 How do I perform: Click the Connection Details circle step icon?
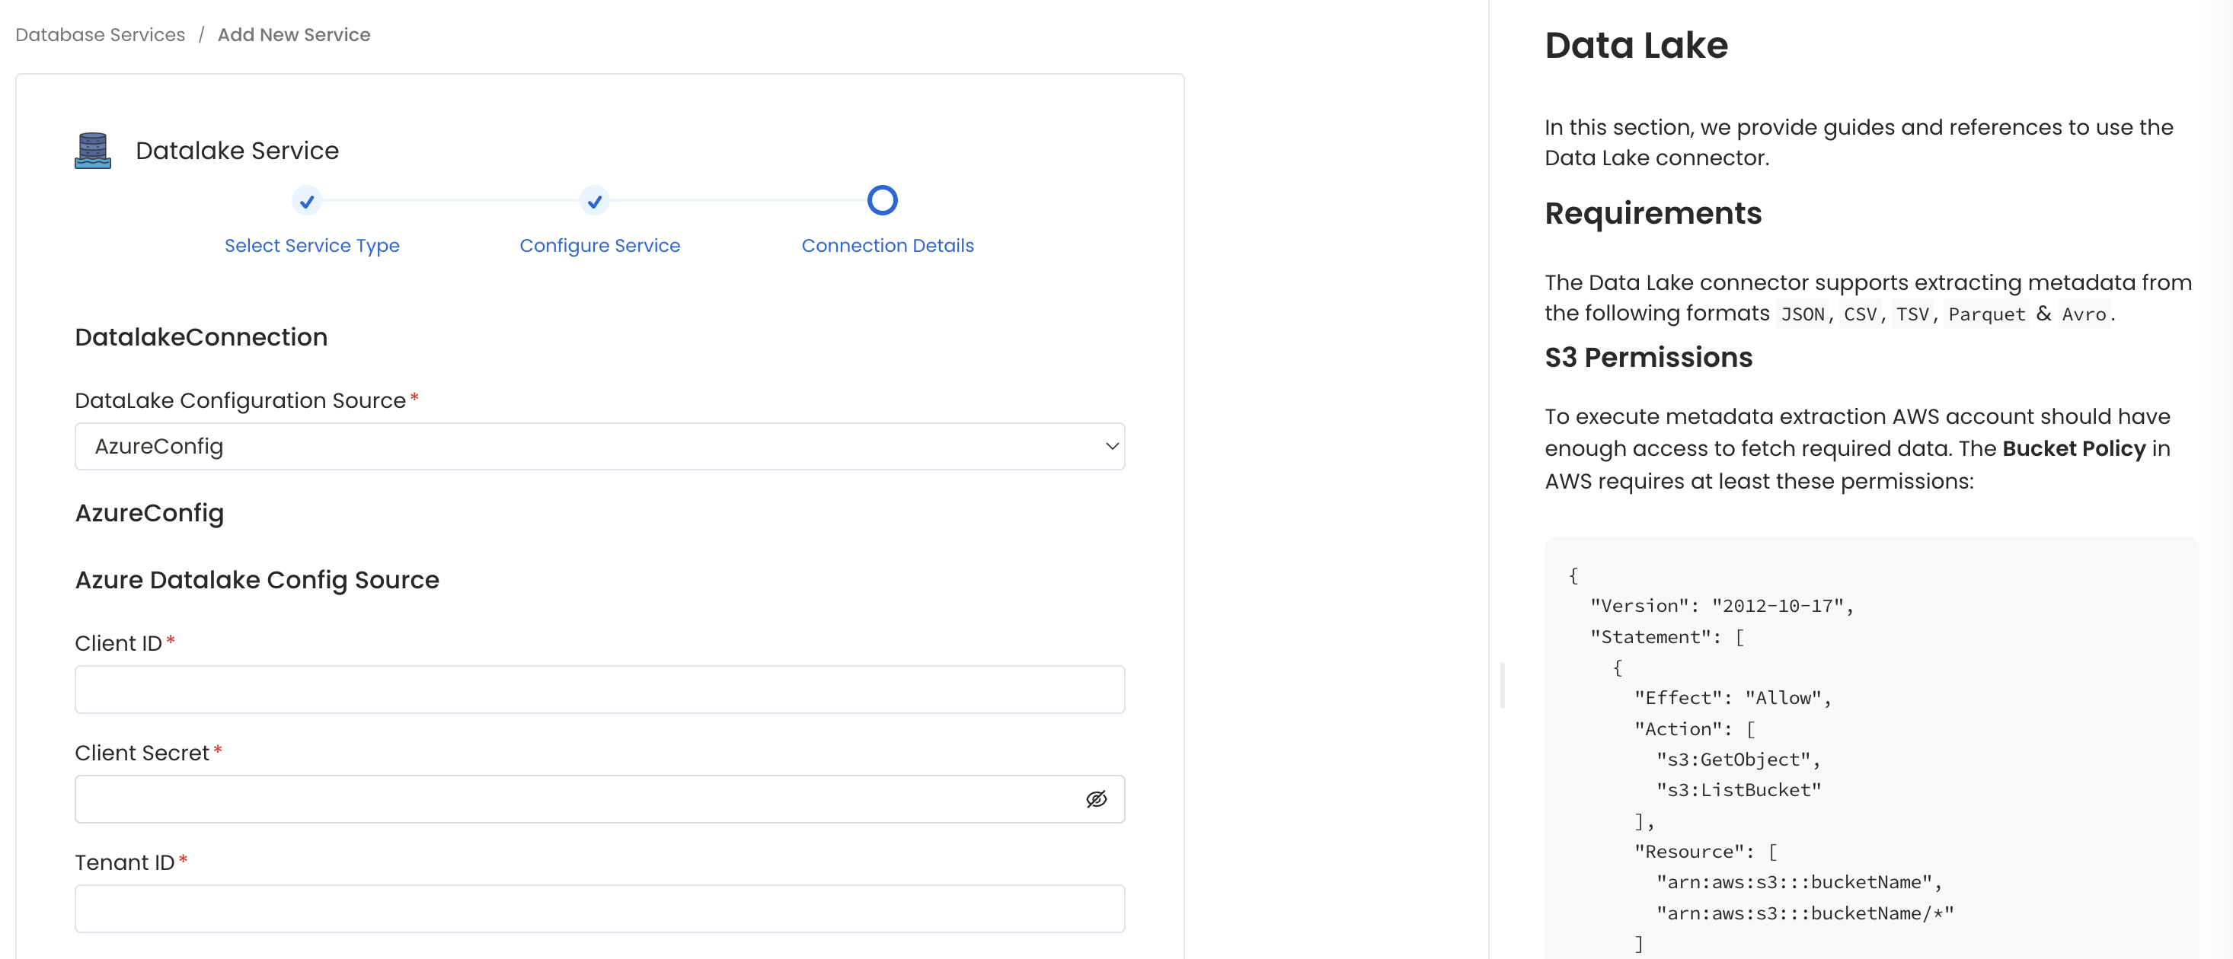coord(883,199)
